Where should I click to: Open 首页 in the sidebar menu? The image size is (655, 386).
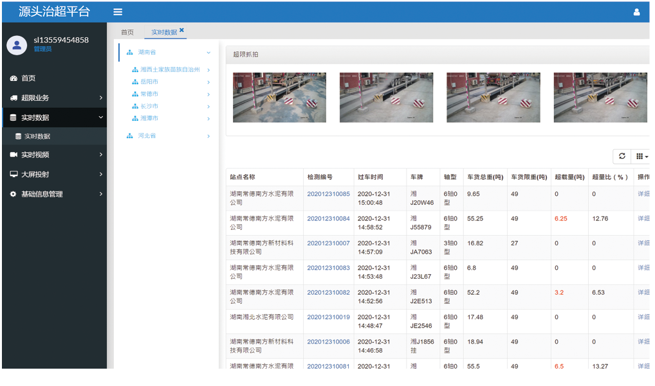click(x=28, y=78)
